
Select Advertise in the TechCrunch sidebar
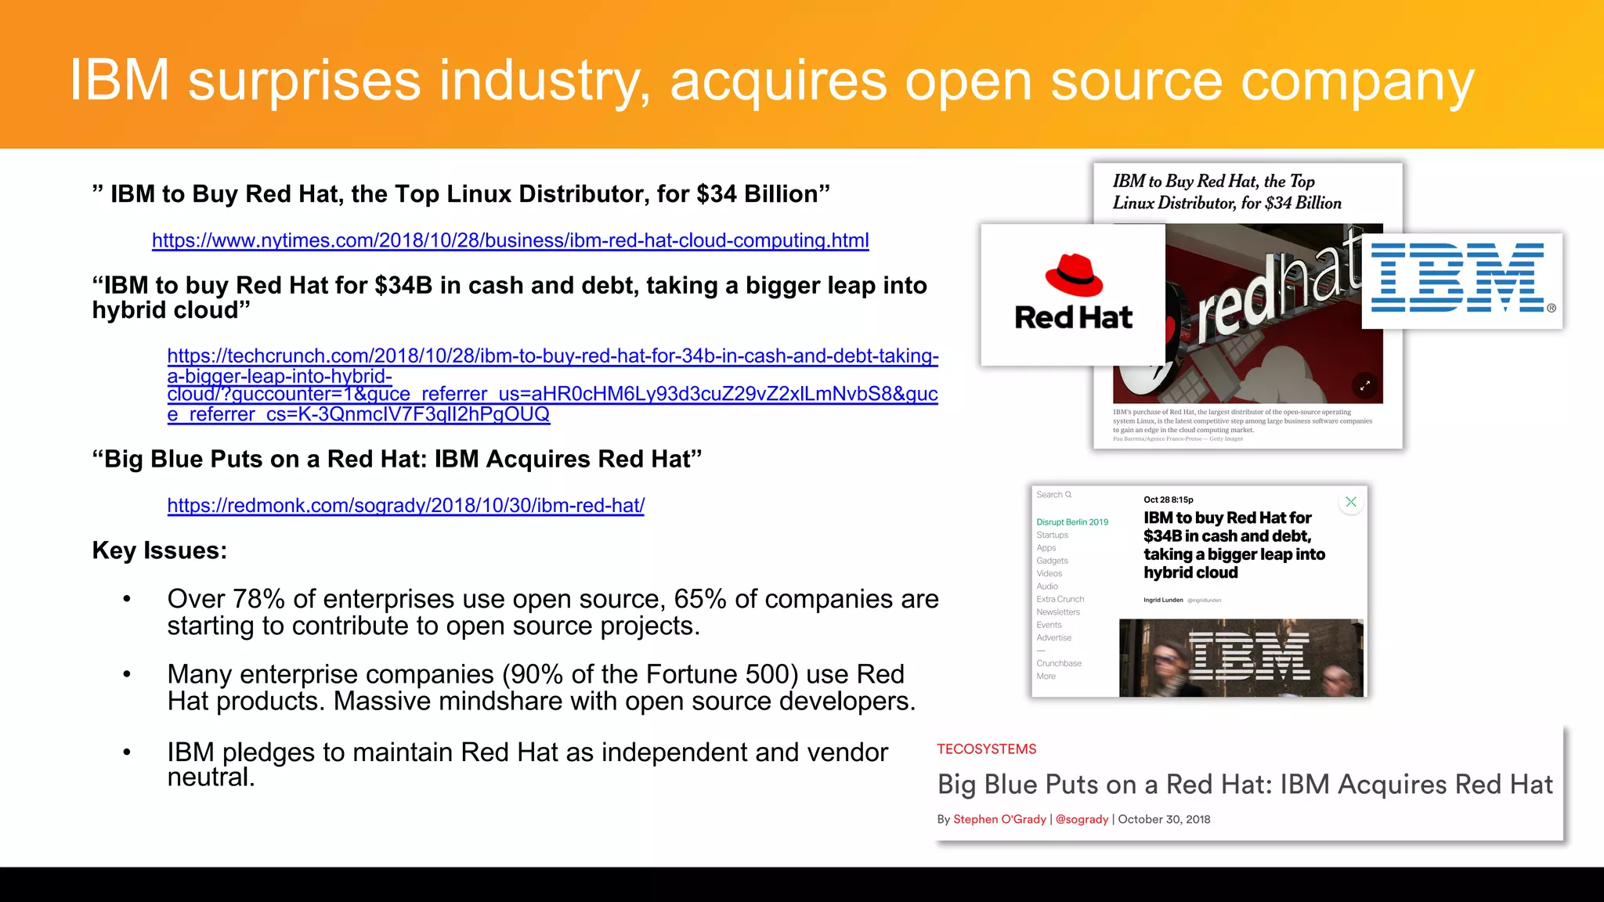[1053, 638]
